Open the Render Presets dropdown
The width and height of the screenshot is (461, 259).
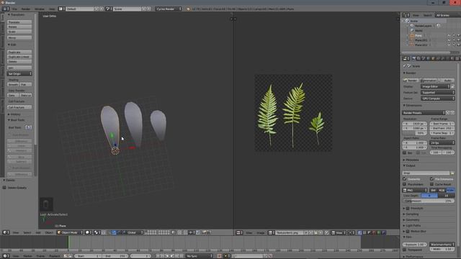pos(424,113)
